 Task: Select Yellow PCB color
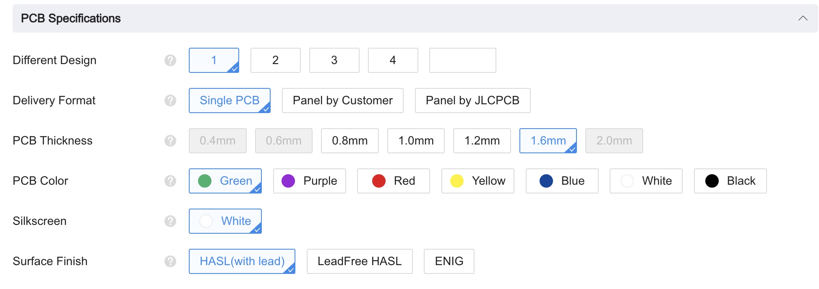[x=477, y=181]
